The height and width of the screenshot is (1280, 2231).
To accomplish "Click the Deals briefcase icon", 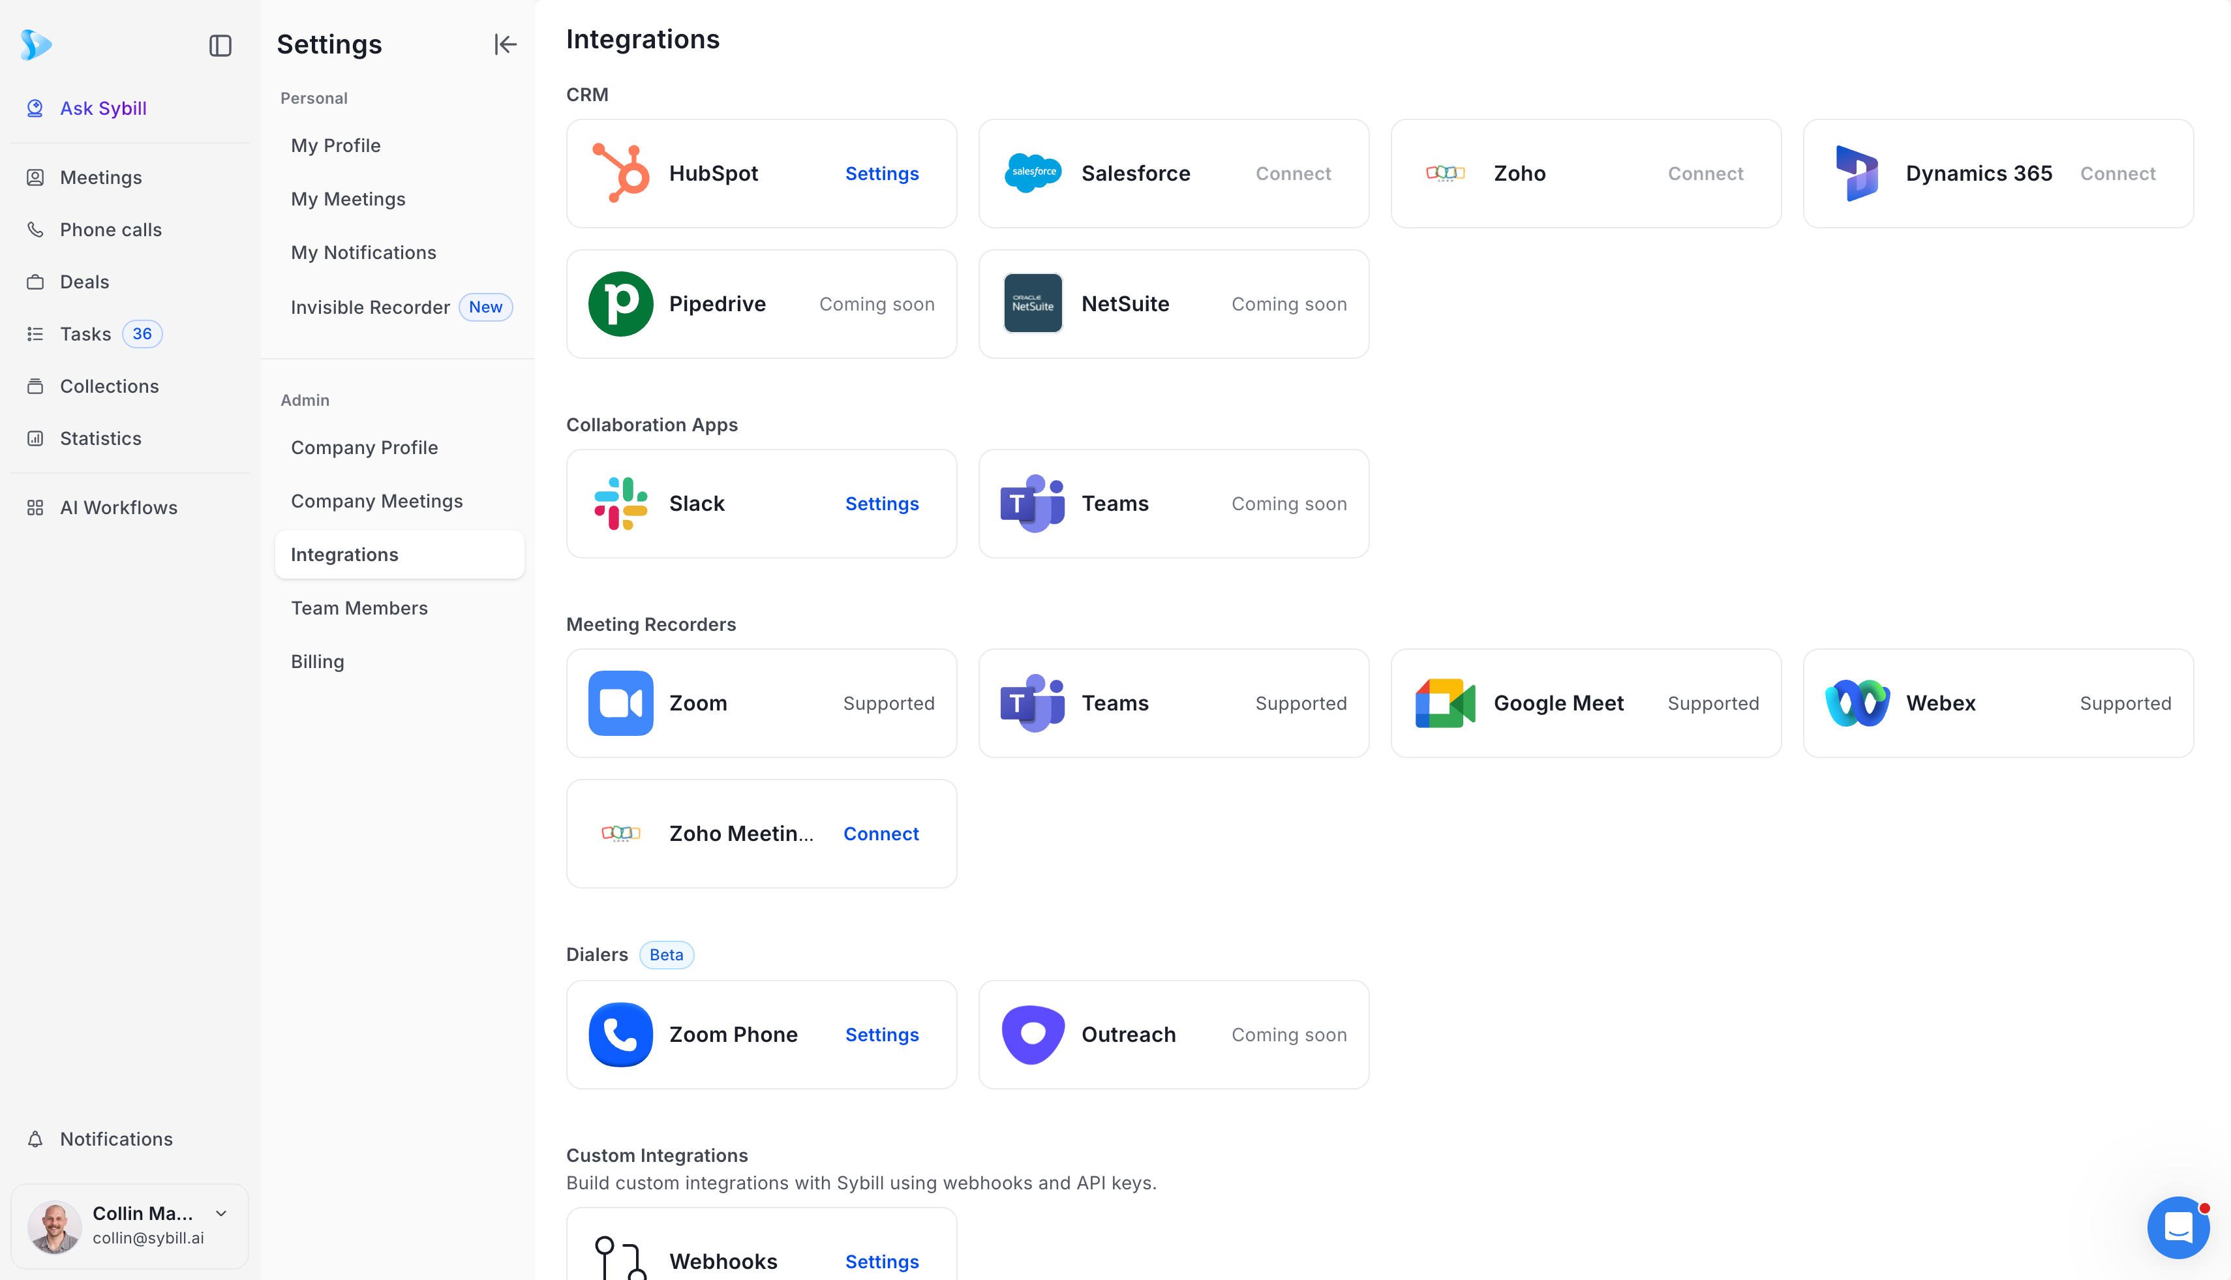I will (35, 282).
